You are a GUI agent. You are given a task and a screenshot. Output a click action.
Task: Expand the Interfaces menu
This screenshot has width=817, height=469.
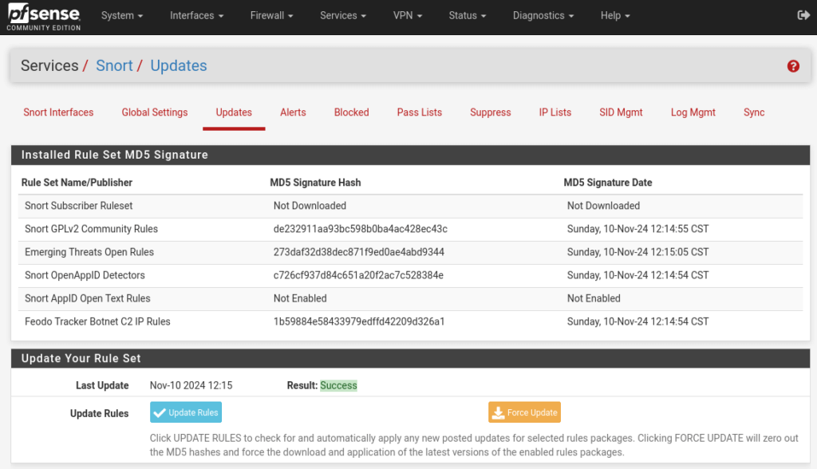(x=196, y=16)
